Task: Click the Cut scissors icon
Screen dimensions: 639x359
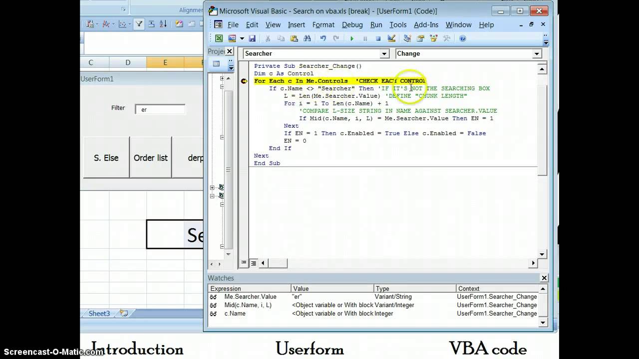Action: point(268,38)
